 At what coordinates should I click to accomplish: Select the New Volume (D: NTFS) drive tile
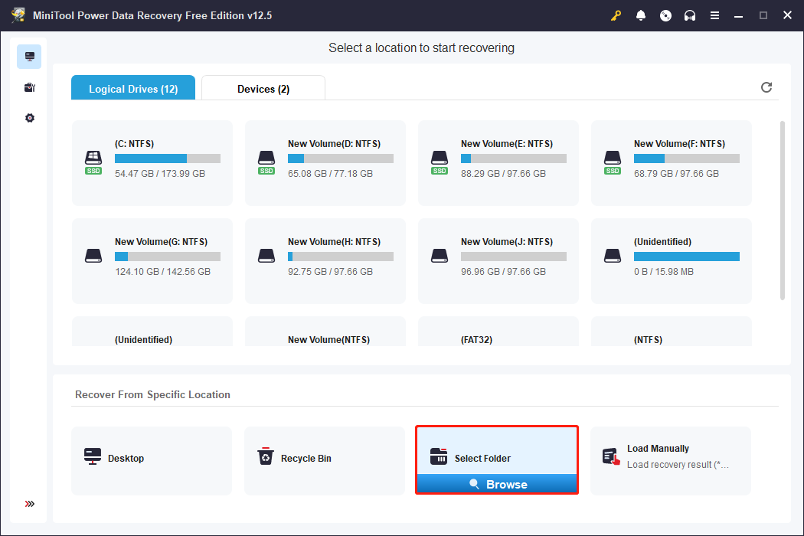(325, 162)
